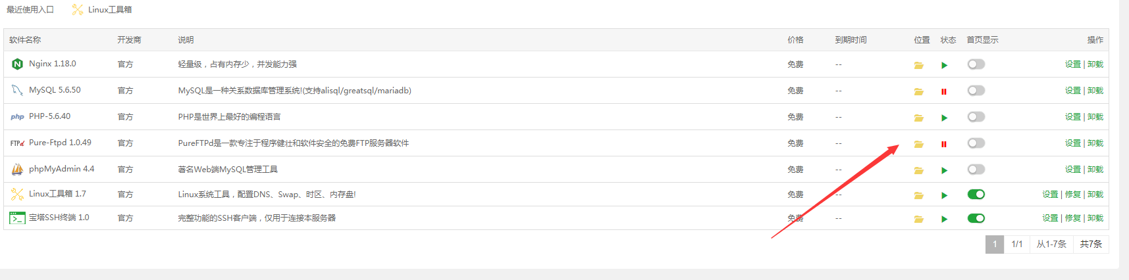Click the Nginx logo icon
Image resolution: width=1129 pixels, height=280 pixels.
(x=17, y=64)
